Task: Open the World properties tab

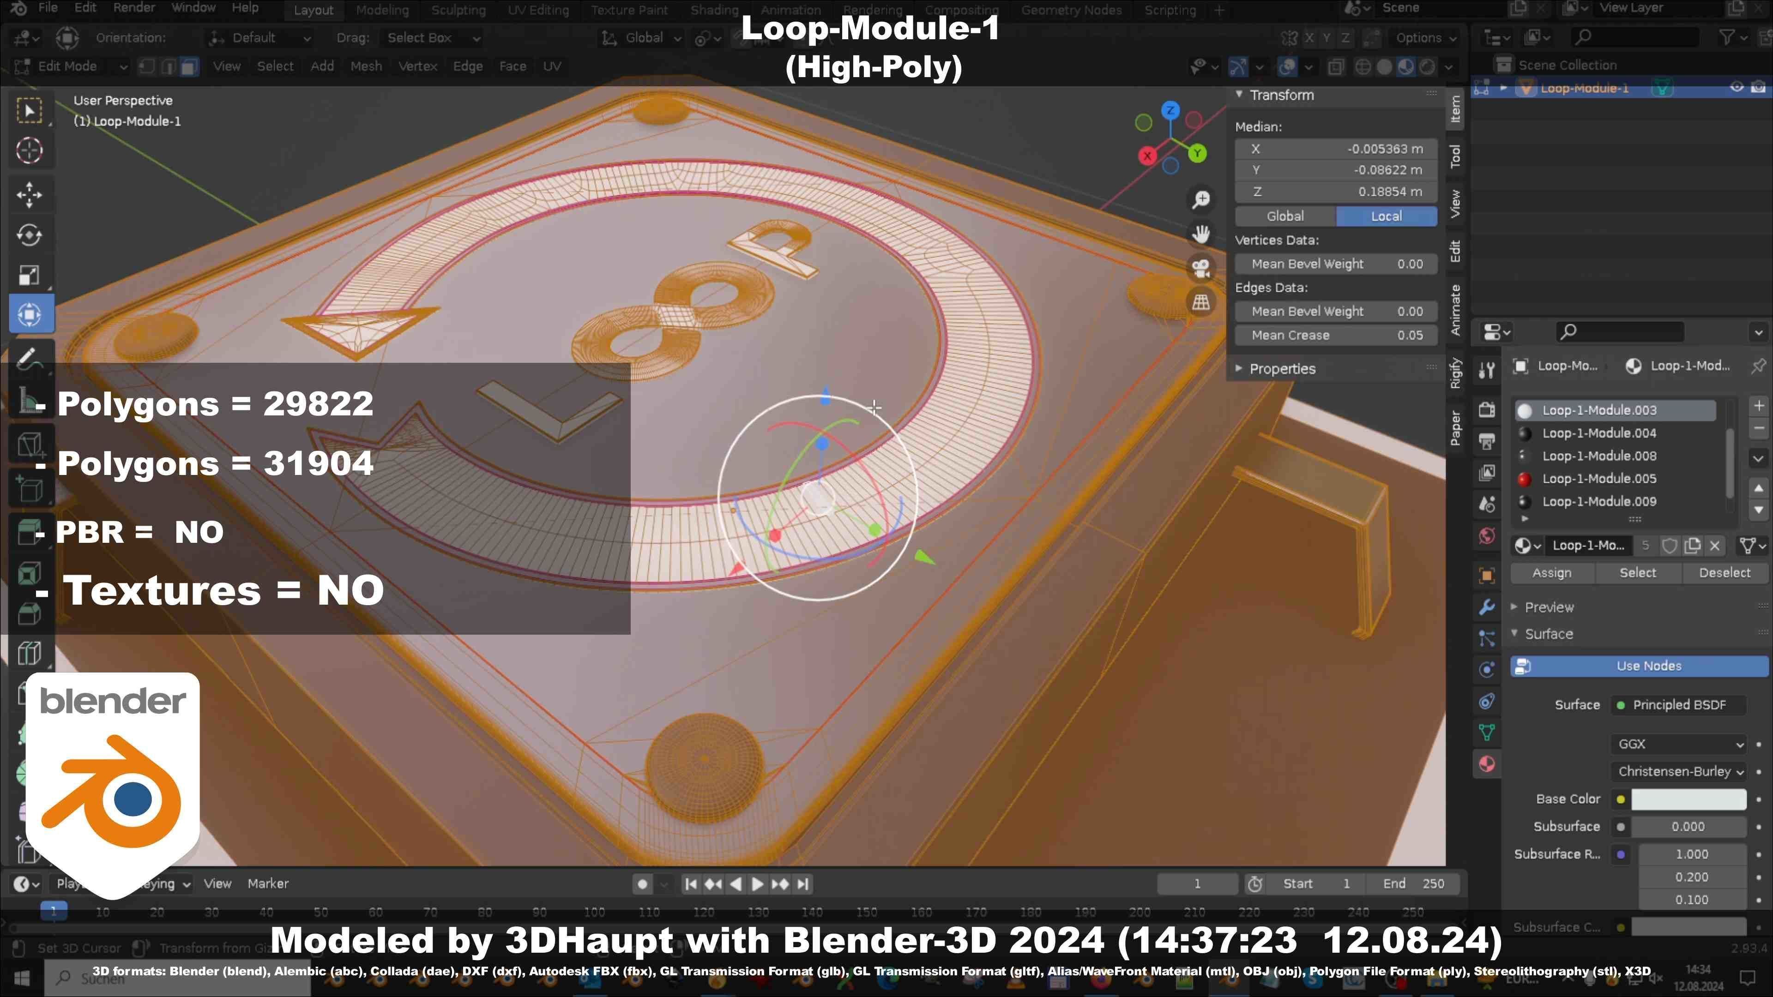Action: click(x=1487, y=536)
